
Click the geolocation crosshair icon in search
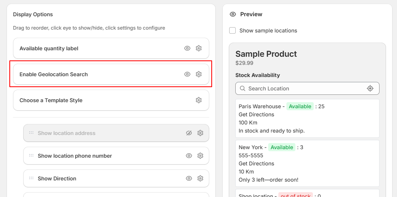pyautogui.click(x=370, y=88)
